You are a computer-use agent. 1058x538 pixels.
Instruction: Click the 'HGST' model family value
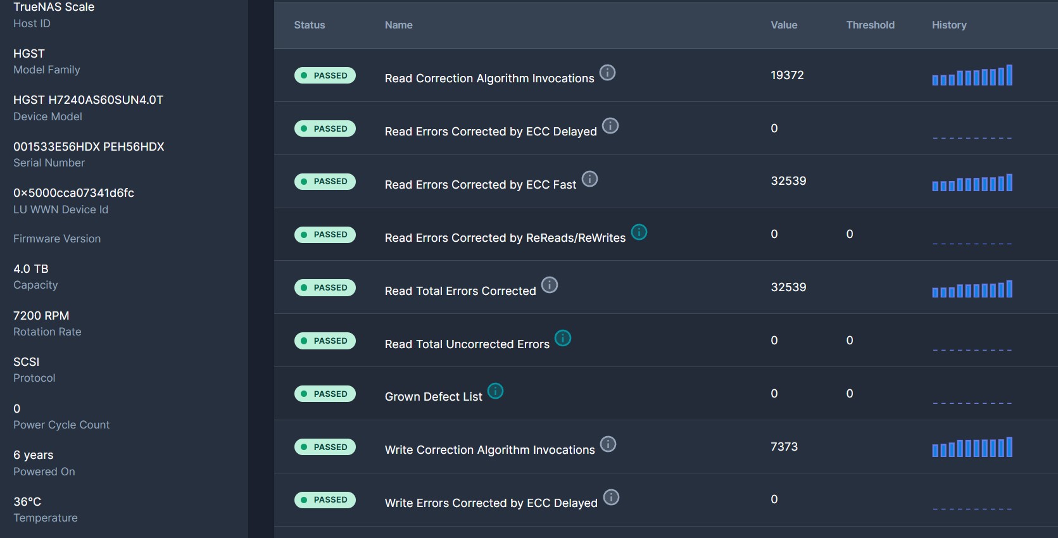click(x=29, y=54)
